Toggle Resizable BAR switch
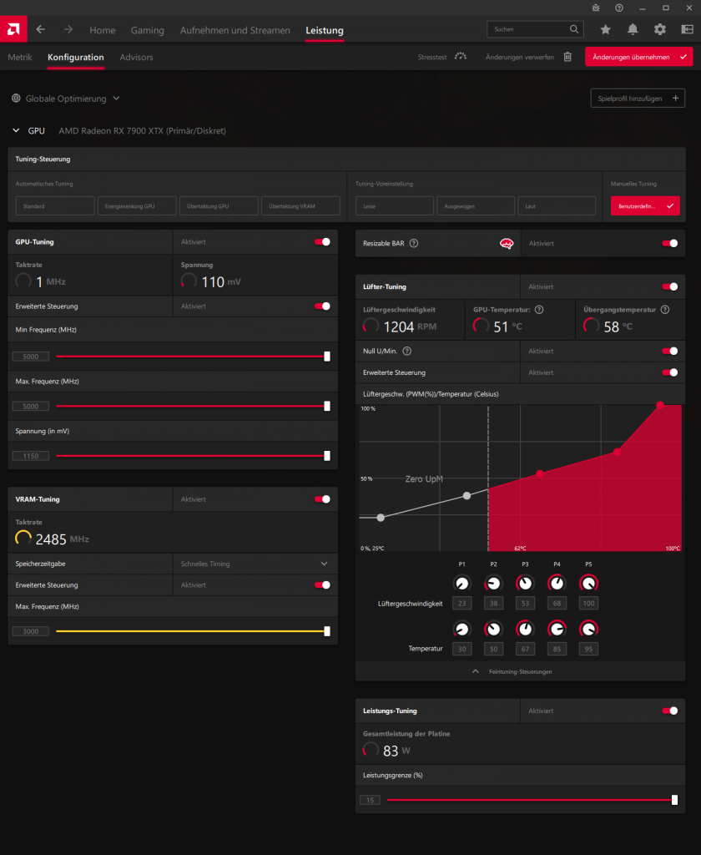Screen dimensions: 701x855 (670, 244)
